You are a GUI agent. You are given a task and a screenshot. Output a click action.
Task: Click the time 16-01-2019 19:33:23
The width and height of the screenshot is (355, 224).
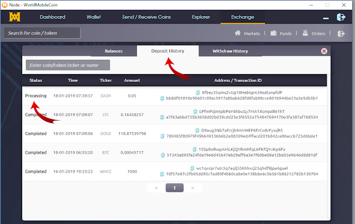tap(73, 171)
